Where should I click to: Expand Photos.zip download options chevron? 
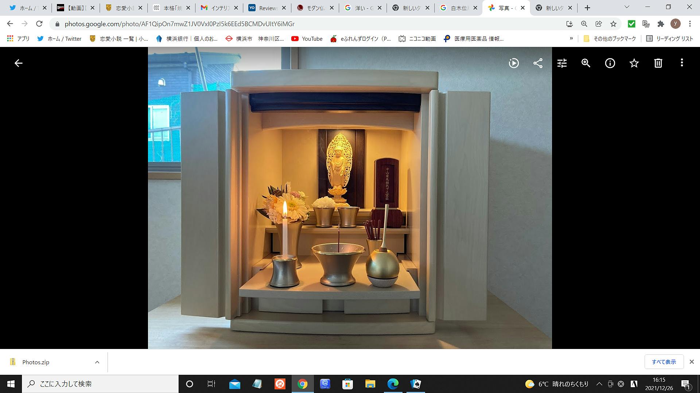[97, 362]
